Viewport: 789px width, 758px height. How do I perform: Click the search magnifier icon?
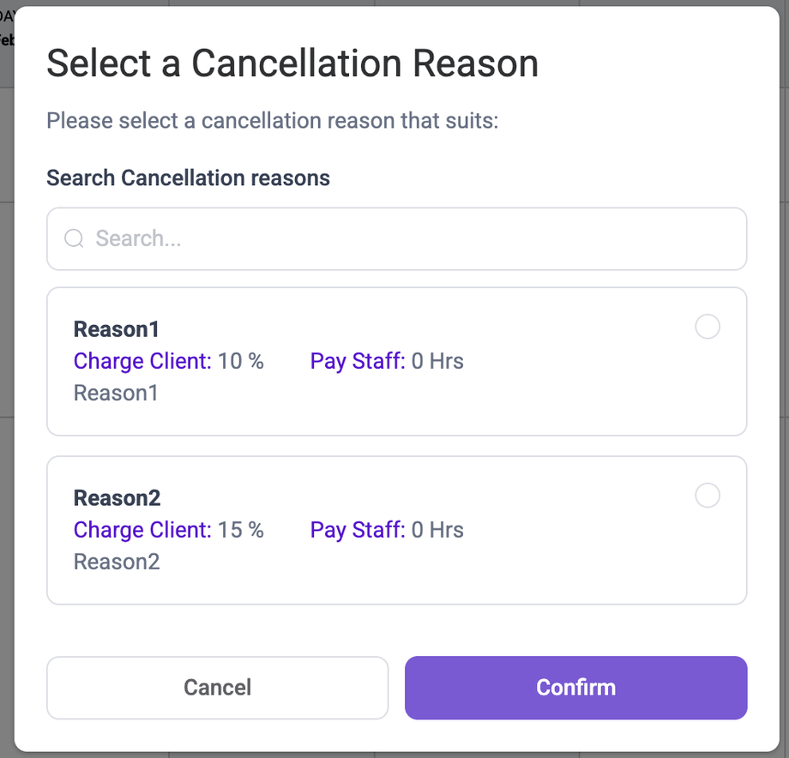[x=75, y=238]
